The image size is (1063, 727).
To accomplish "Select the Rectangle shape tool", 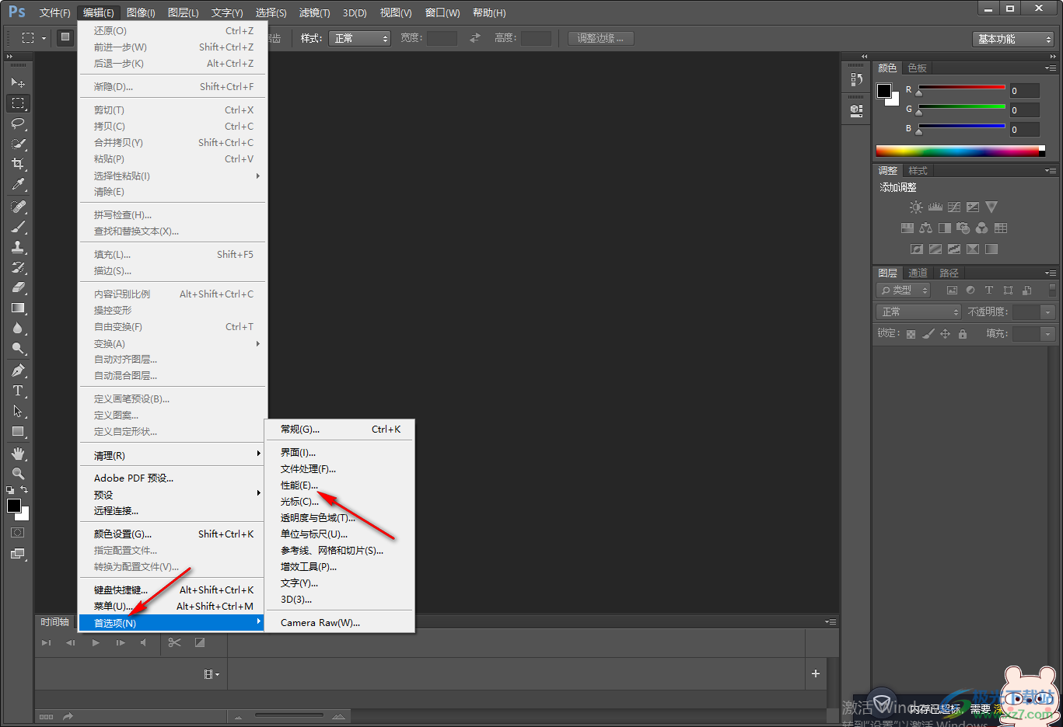I will [18, 431].
